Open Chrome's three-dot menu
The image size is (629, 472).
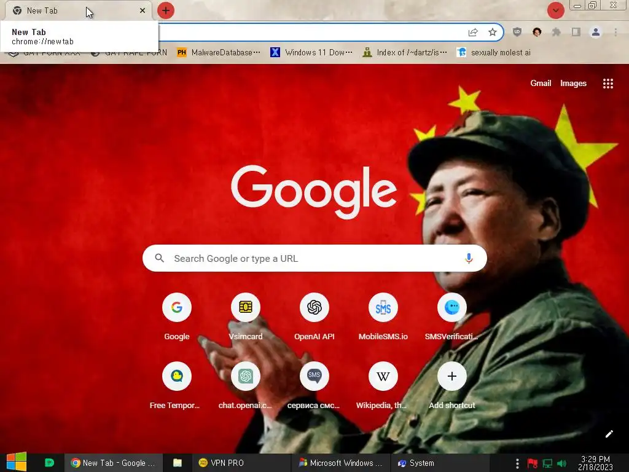(x=615, y=33)
